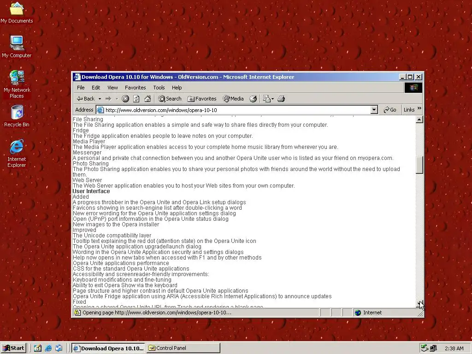Click 'New images to the Opera installer' line
The width and height of the screenshot is (472, 354).
point(116,224)
